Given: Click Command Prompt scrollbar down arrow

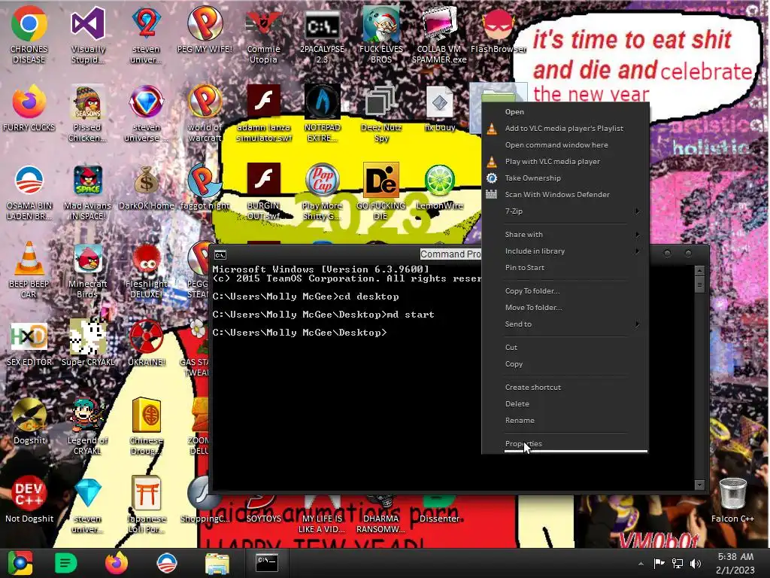Looking at the screenshot, I should (x=700, y=485).
